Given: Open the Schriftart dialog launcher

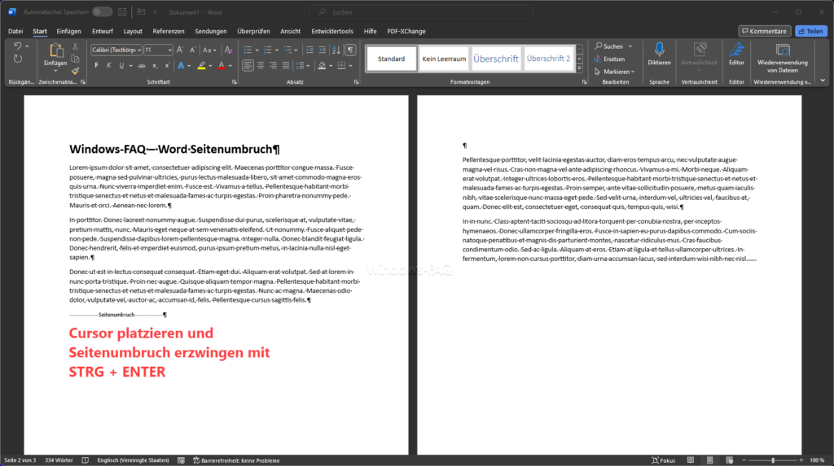Looking at the screenshot, I should click(235, 82).
